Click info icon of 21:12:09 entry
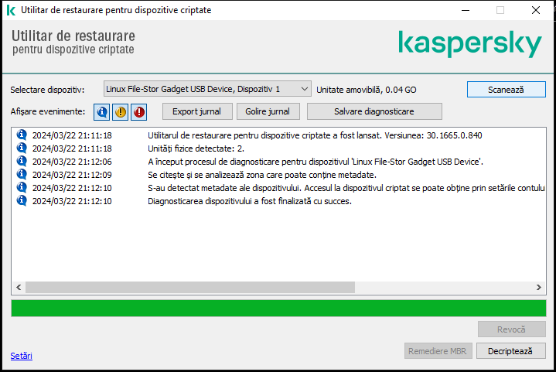 [22, 174]
